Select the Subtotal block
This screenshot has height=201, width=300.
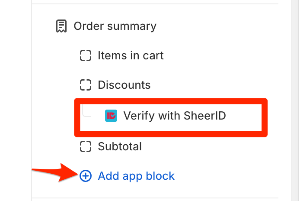point(120,146)
